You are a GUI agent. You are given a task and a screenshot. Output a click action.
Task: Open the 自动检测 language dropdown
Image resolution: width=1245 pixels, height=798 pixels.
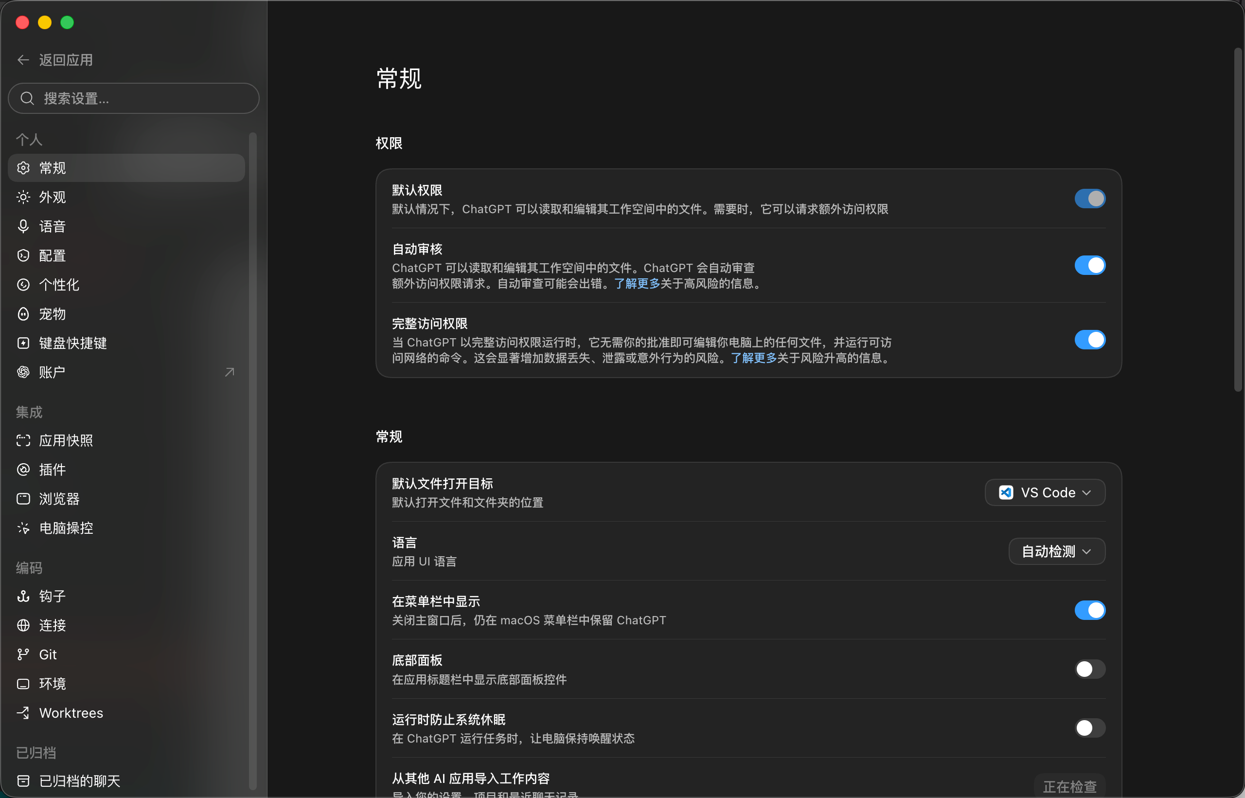[x=1056, y=551]
